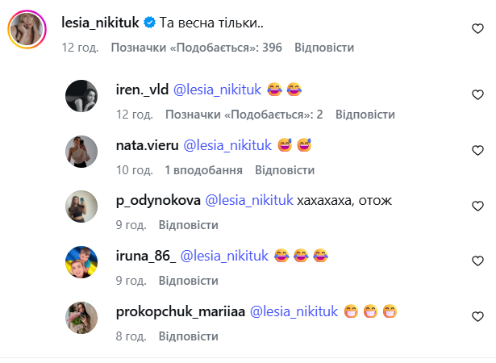Tap the heart on prokopchuk_mariiaa's comment
Image resolution: width=496 pixels, height=363 pixels.
point(477,316)
